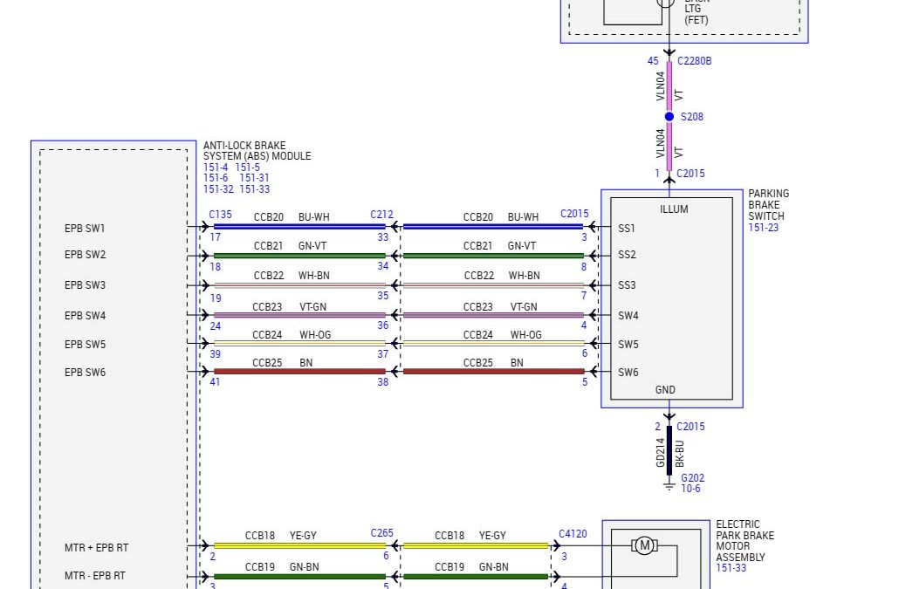899x589 pixels.
Task: Click the motor M symbol
Action: click(x=644, y=546)
